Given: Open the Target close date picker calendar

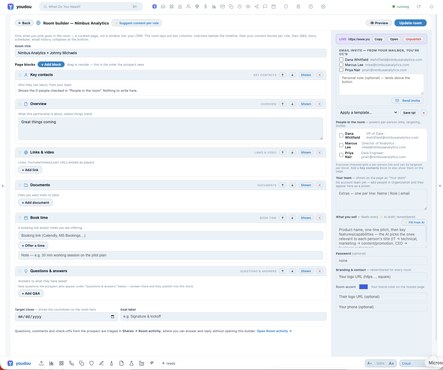Looking at the screenshot, I should [x=113, y=317].
